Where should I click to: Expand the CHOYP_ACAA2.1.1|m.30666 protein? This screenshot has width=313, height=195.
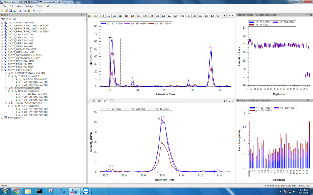[x=2, y=23]
